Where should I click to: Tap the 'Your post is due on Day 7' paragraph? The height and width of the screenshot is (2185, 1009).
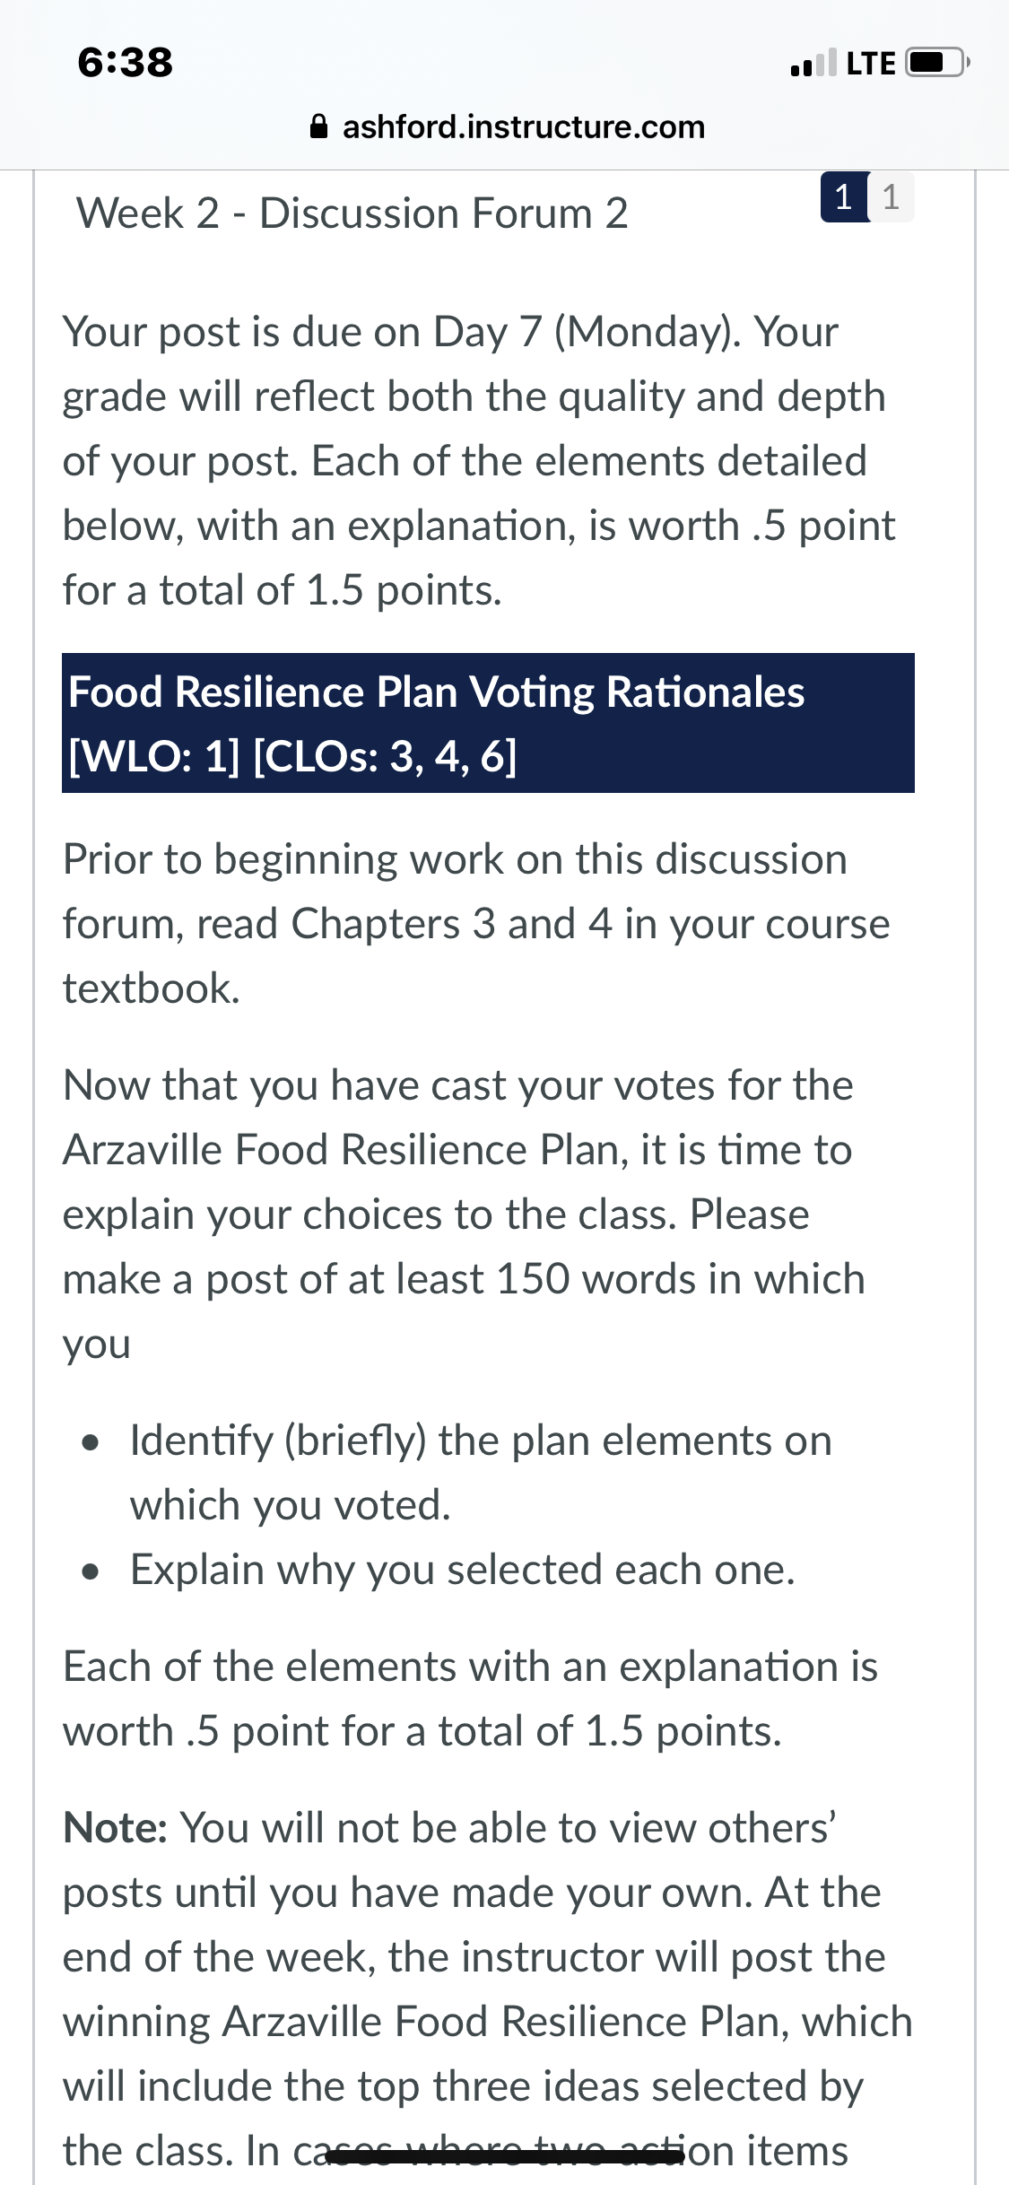pyautogui.click(x=479, y=461)
